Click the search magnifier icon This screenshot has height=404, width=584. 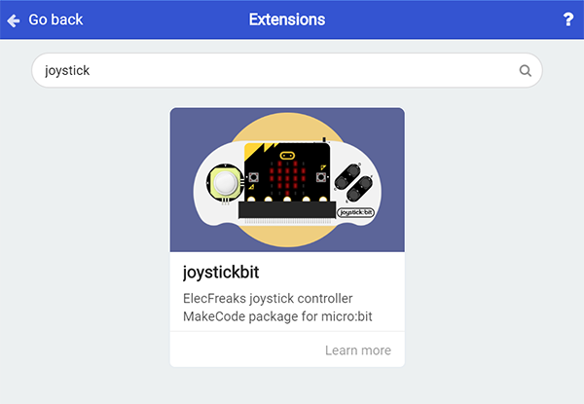tap(526, 70)
